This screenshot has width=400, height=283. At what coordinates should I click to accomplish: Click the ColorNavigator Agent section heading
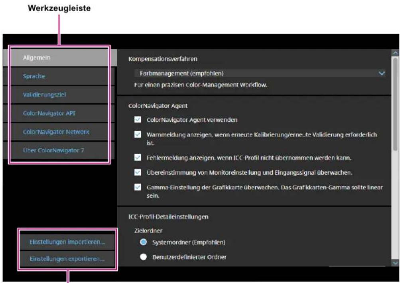click(158, 106)
